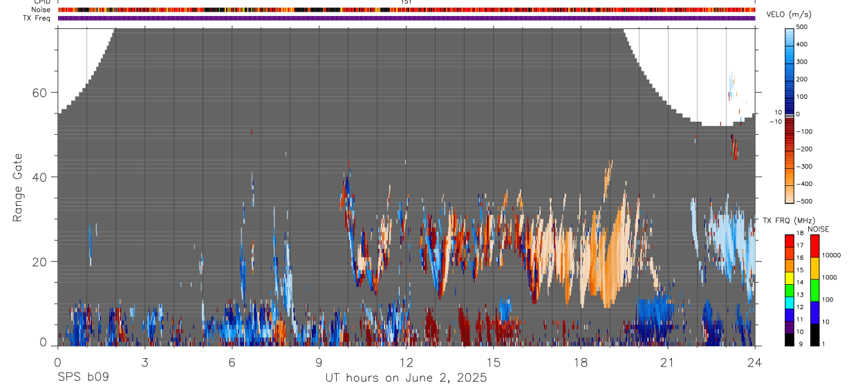Viewport: 849px width, 392px height.
Task: Click the blue segment of the NOISE legend
Action: (x=814, y=312)
